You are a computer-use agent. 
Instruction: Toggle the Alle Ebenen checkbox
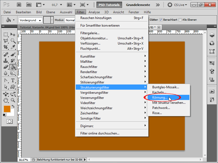point(180,20)
